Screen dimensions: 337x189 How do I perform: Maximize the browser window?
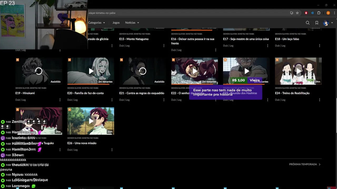tap(326, 5)
